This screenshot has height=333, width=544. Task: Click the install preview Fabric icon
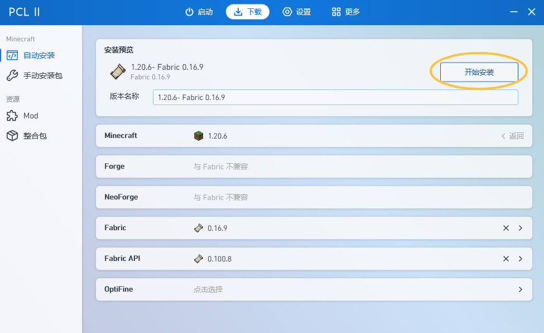click(x=118, y=72)
